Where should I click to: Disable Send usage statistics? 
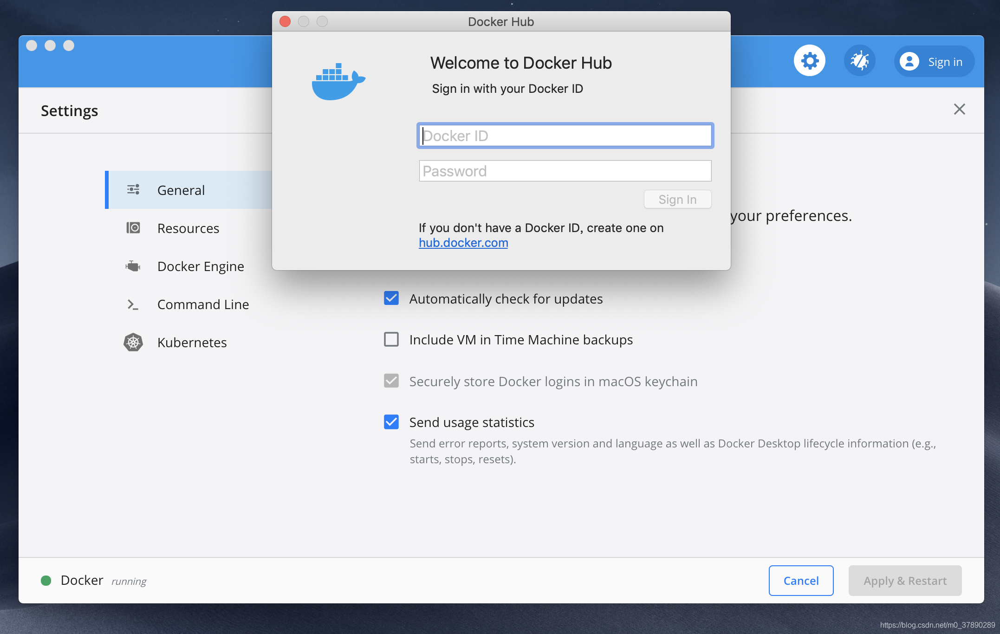point(391,422)
